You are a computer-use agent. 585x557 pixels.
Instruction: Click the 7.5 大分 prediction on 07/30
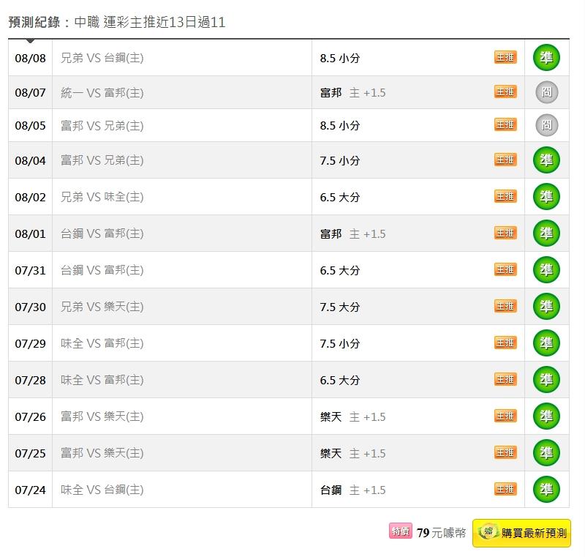(x=340, y=307)
